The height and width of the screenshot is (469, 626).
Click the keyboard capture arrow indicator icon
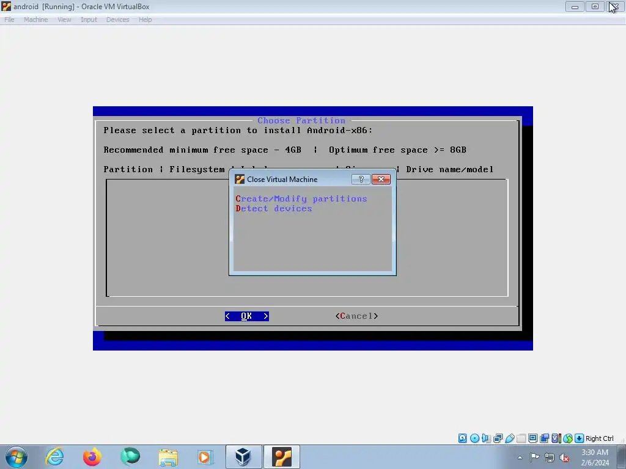click(x=579, y=438)
